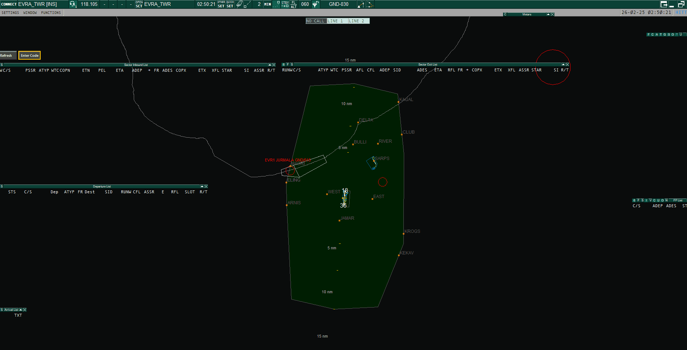Click the C button on Metars window
This screenshot has height=350, width=687.
505,14
